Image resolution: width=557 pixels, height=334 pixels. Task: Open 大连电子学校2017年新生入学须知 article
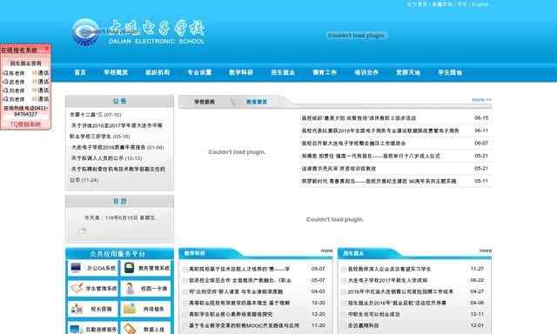point(387,280)
